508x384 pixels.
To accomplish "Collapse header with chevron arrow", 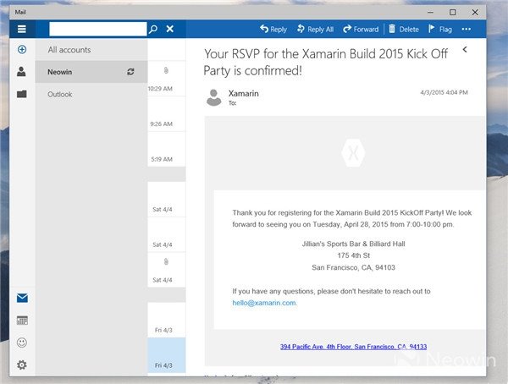I will coord(465,50).
